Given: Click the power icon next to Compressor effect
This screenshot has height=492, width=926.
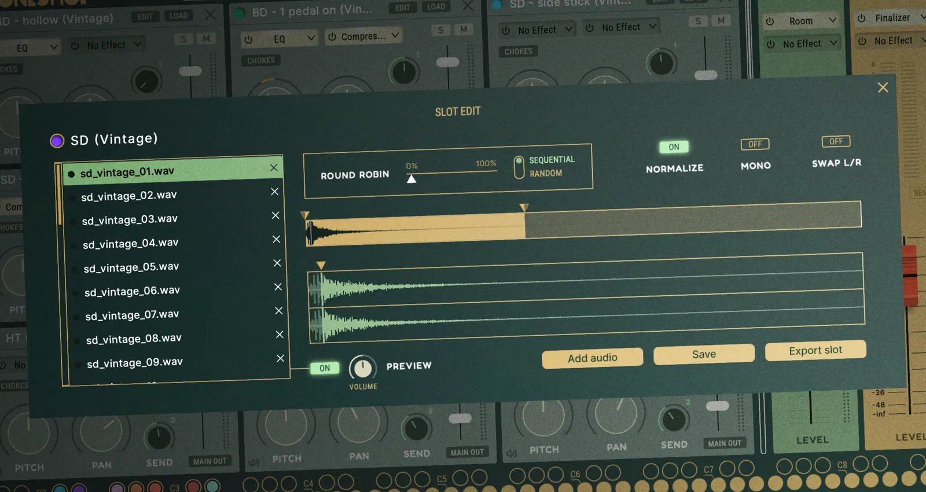Looking at the screenshot, I should [x=332, y=37].
